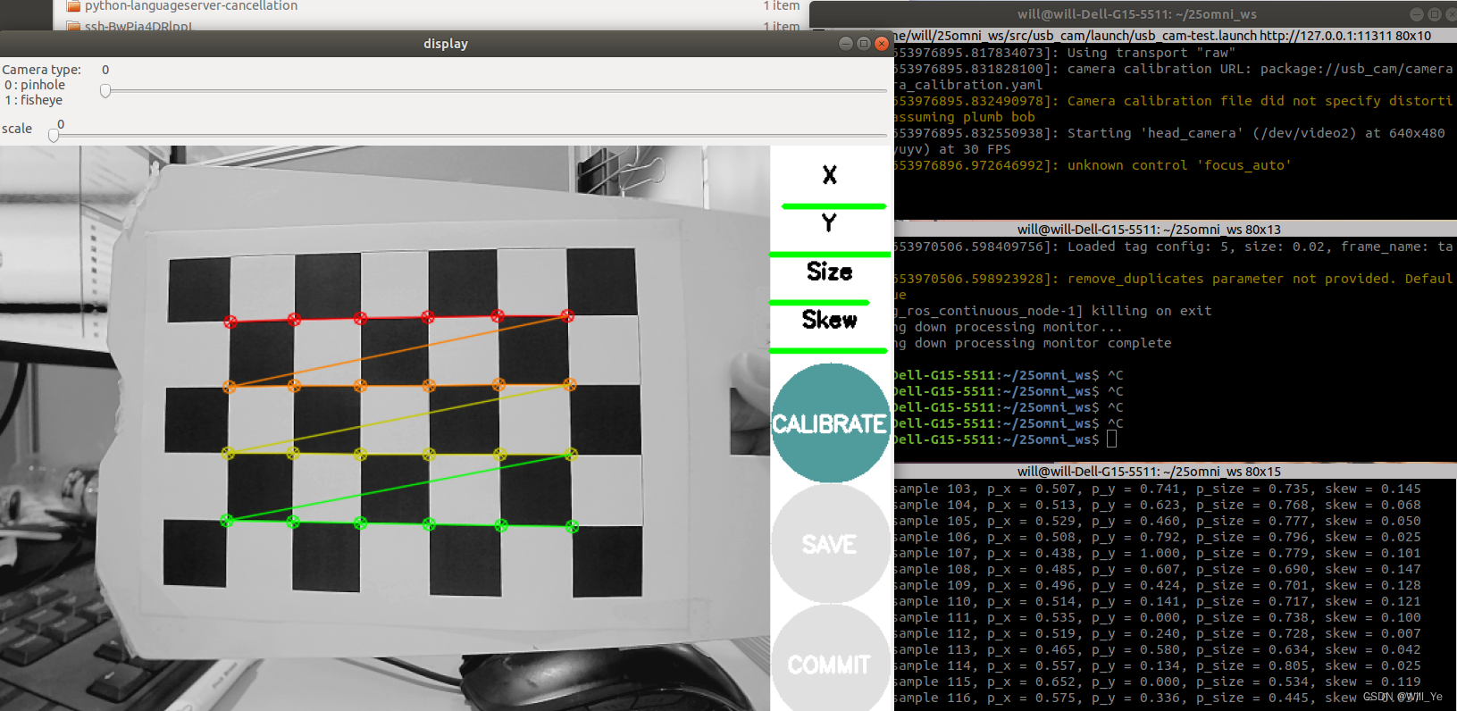The image size is (1457, 711).
Task: Click the 'sample 103' output row
Action: point(1158,489)
